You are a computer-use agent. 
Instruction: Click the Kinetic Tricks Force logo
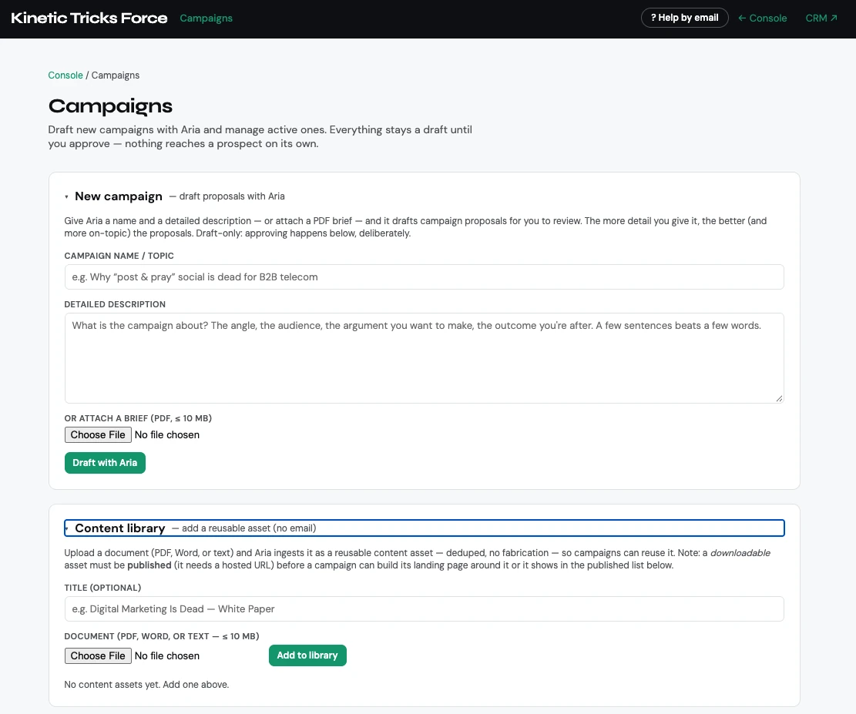[89, 18]
